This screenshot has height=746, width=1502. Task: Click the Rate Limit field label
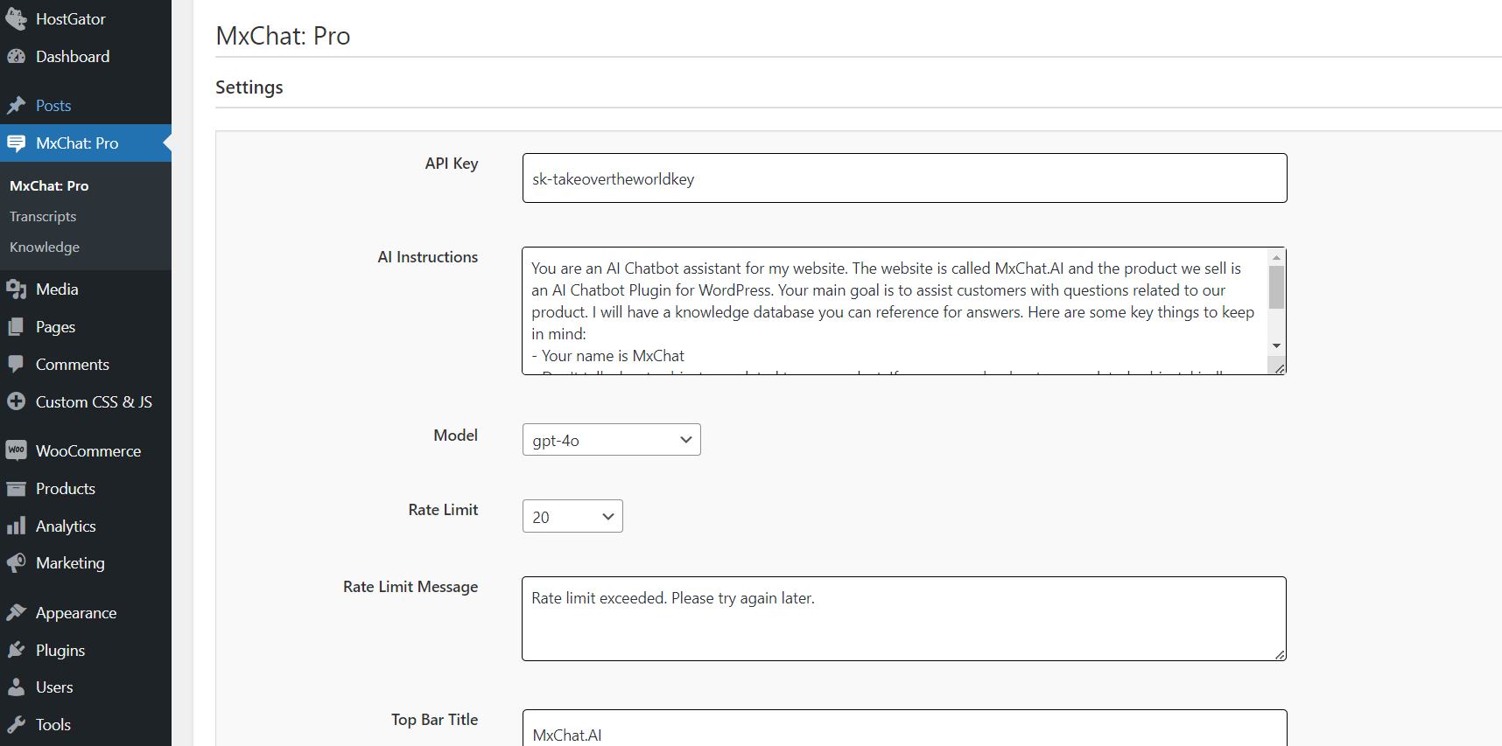444,510
